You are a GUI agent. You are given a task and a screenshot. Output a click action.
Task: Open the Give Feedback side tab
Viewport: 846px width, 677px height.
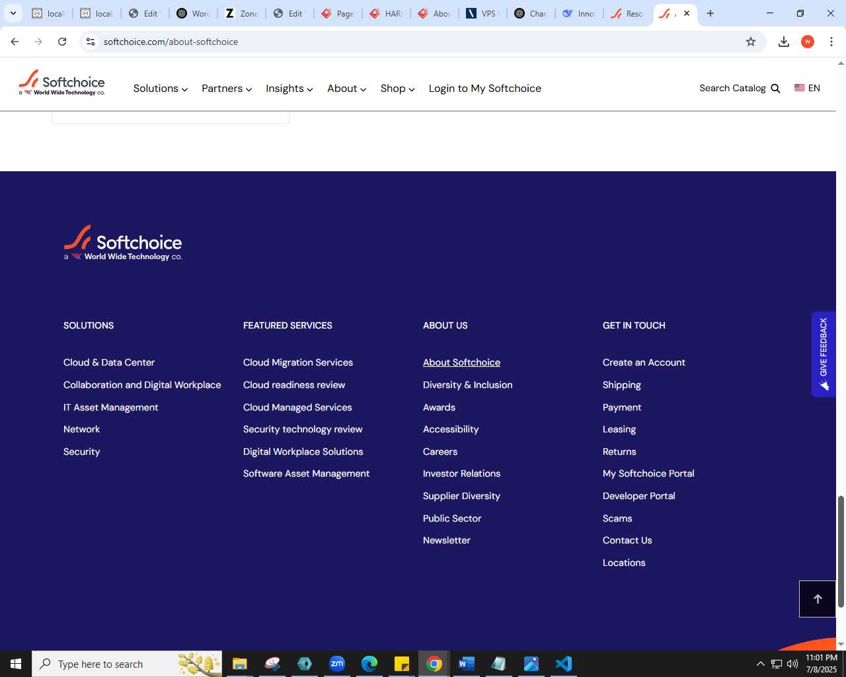(x=824, y=354)
